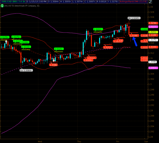Click the red 1.3236 price axis marker

coord(151,23)
